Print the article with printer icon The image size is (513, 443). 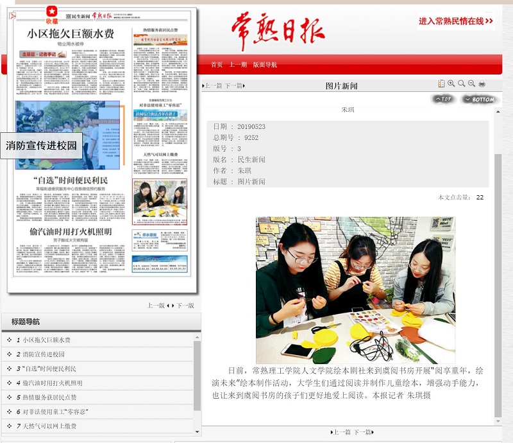482,84
